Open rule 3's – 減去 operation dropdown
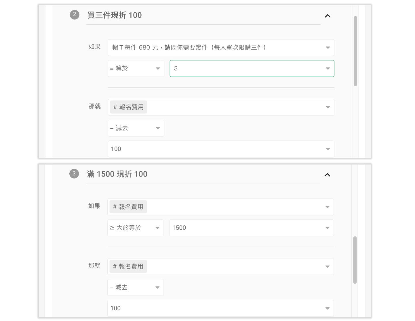 coord(135,288)
